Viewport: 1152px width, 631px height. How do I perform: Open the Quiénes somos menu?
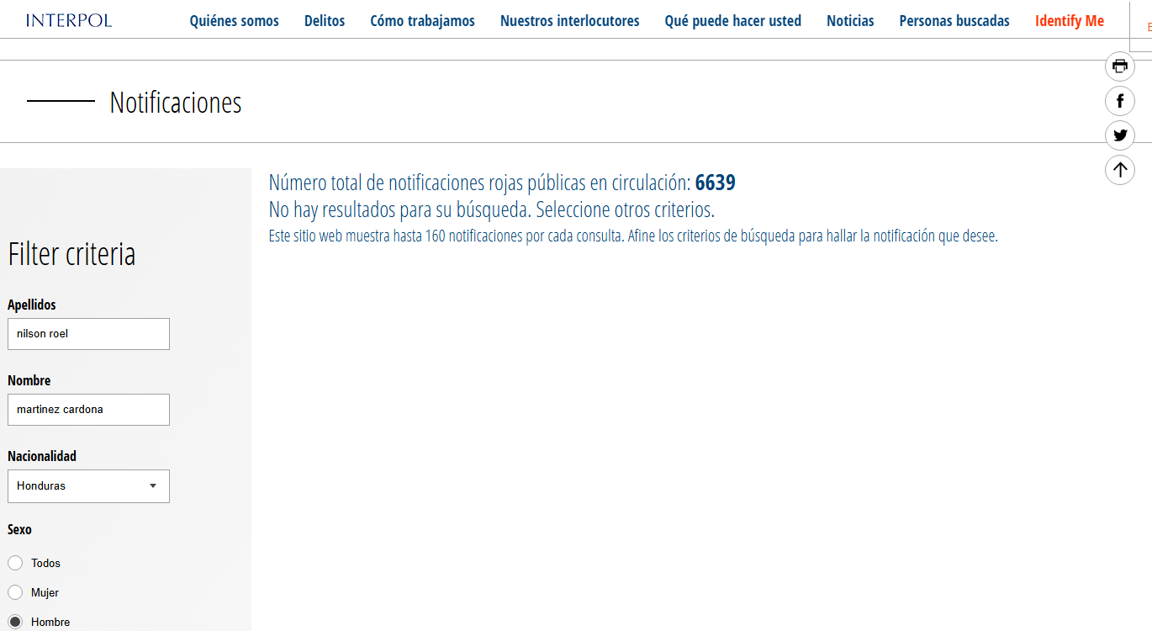click(234, 21)
